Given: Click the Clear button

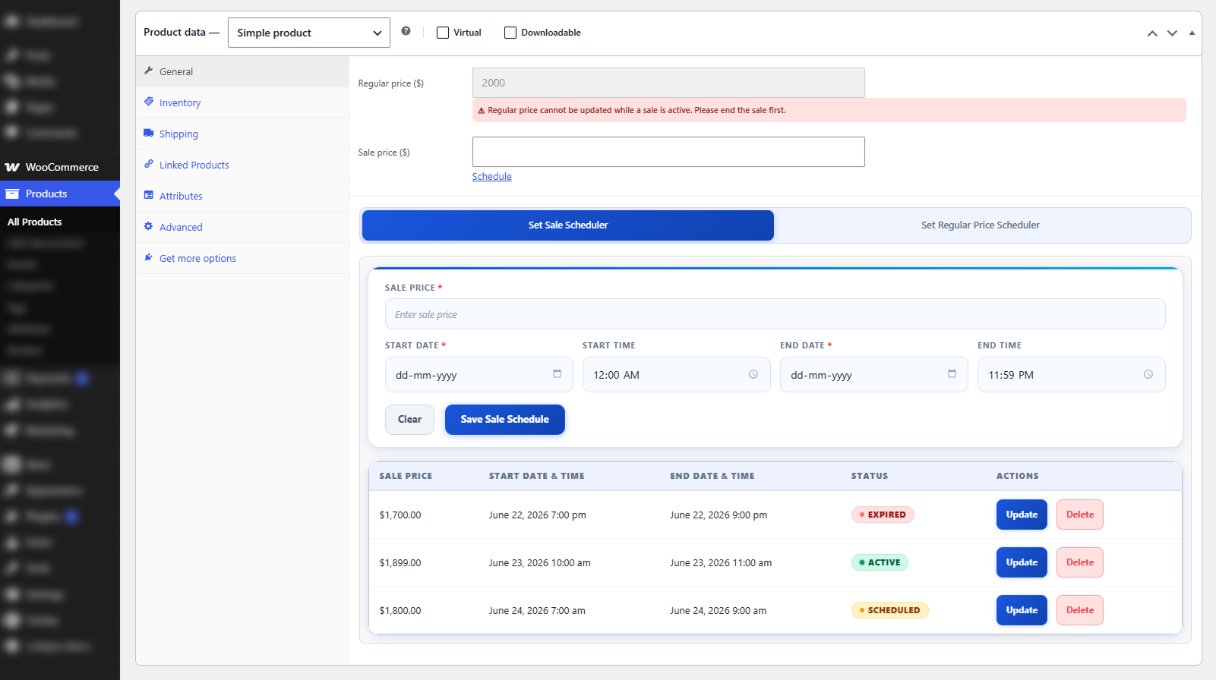Looking at the screenshot, I should click(409, 420).
